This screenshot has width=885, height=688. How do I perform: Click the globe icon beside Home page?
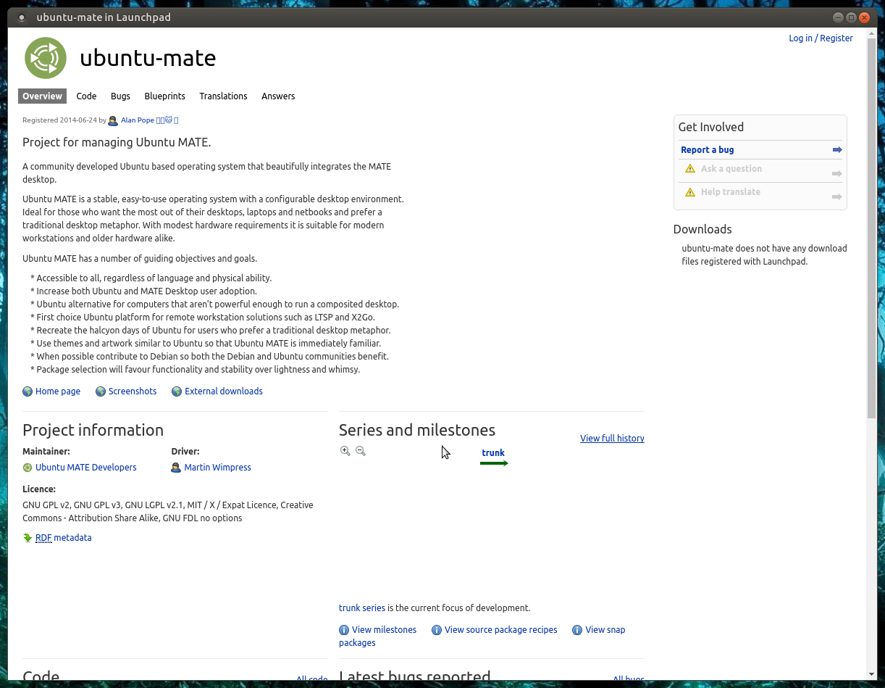(28, 391)
